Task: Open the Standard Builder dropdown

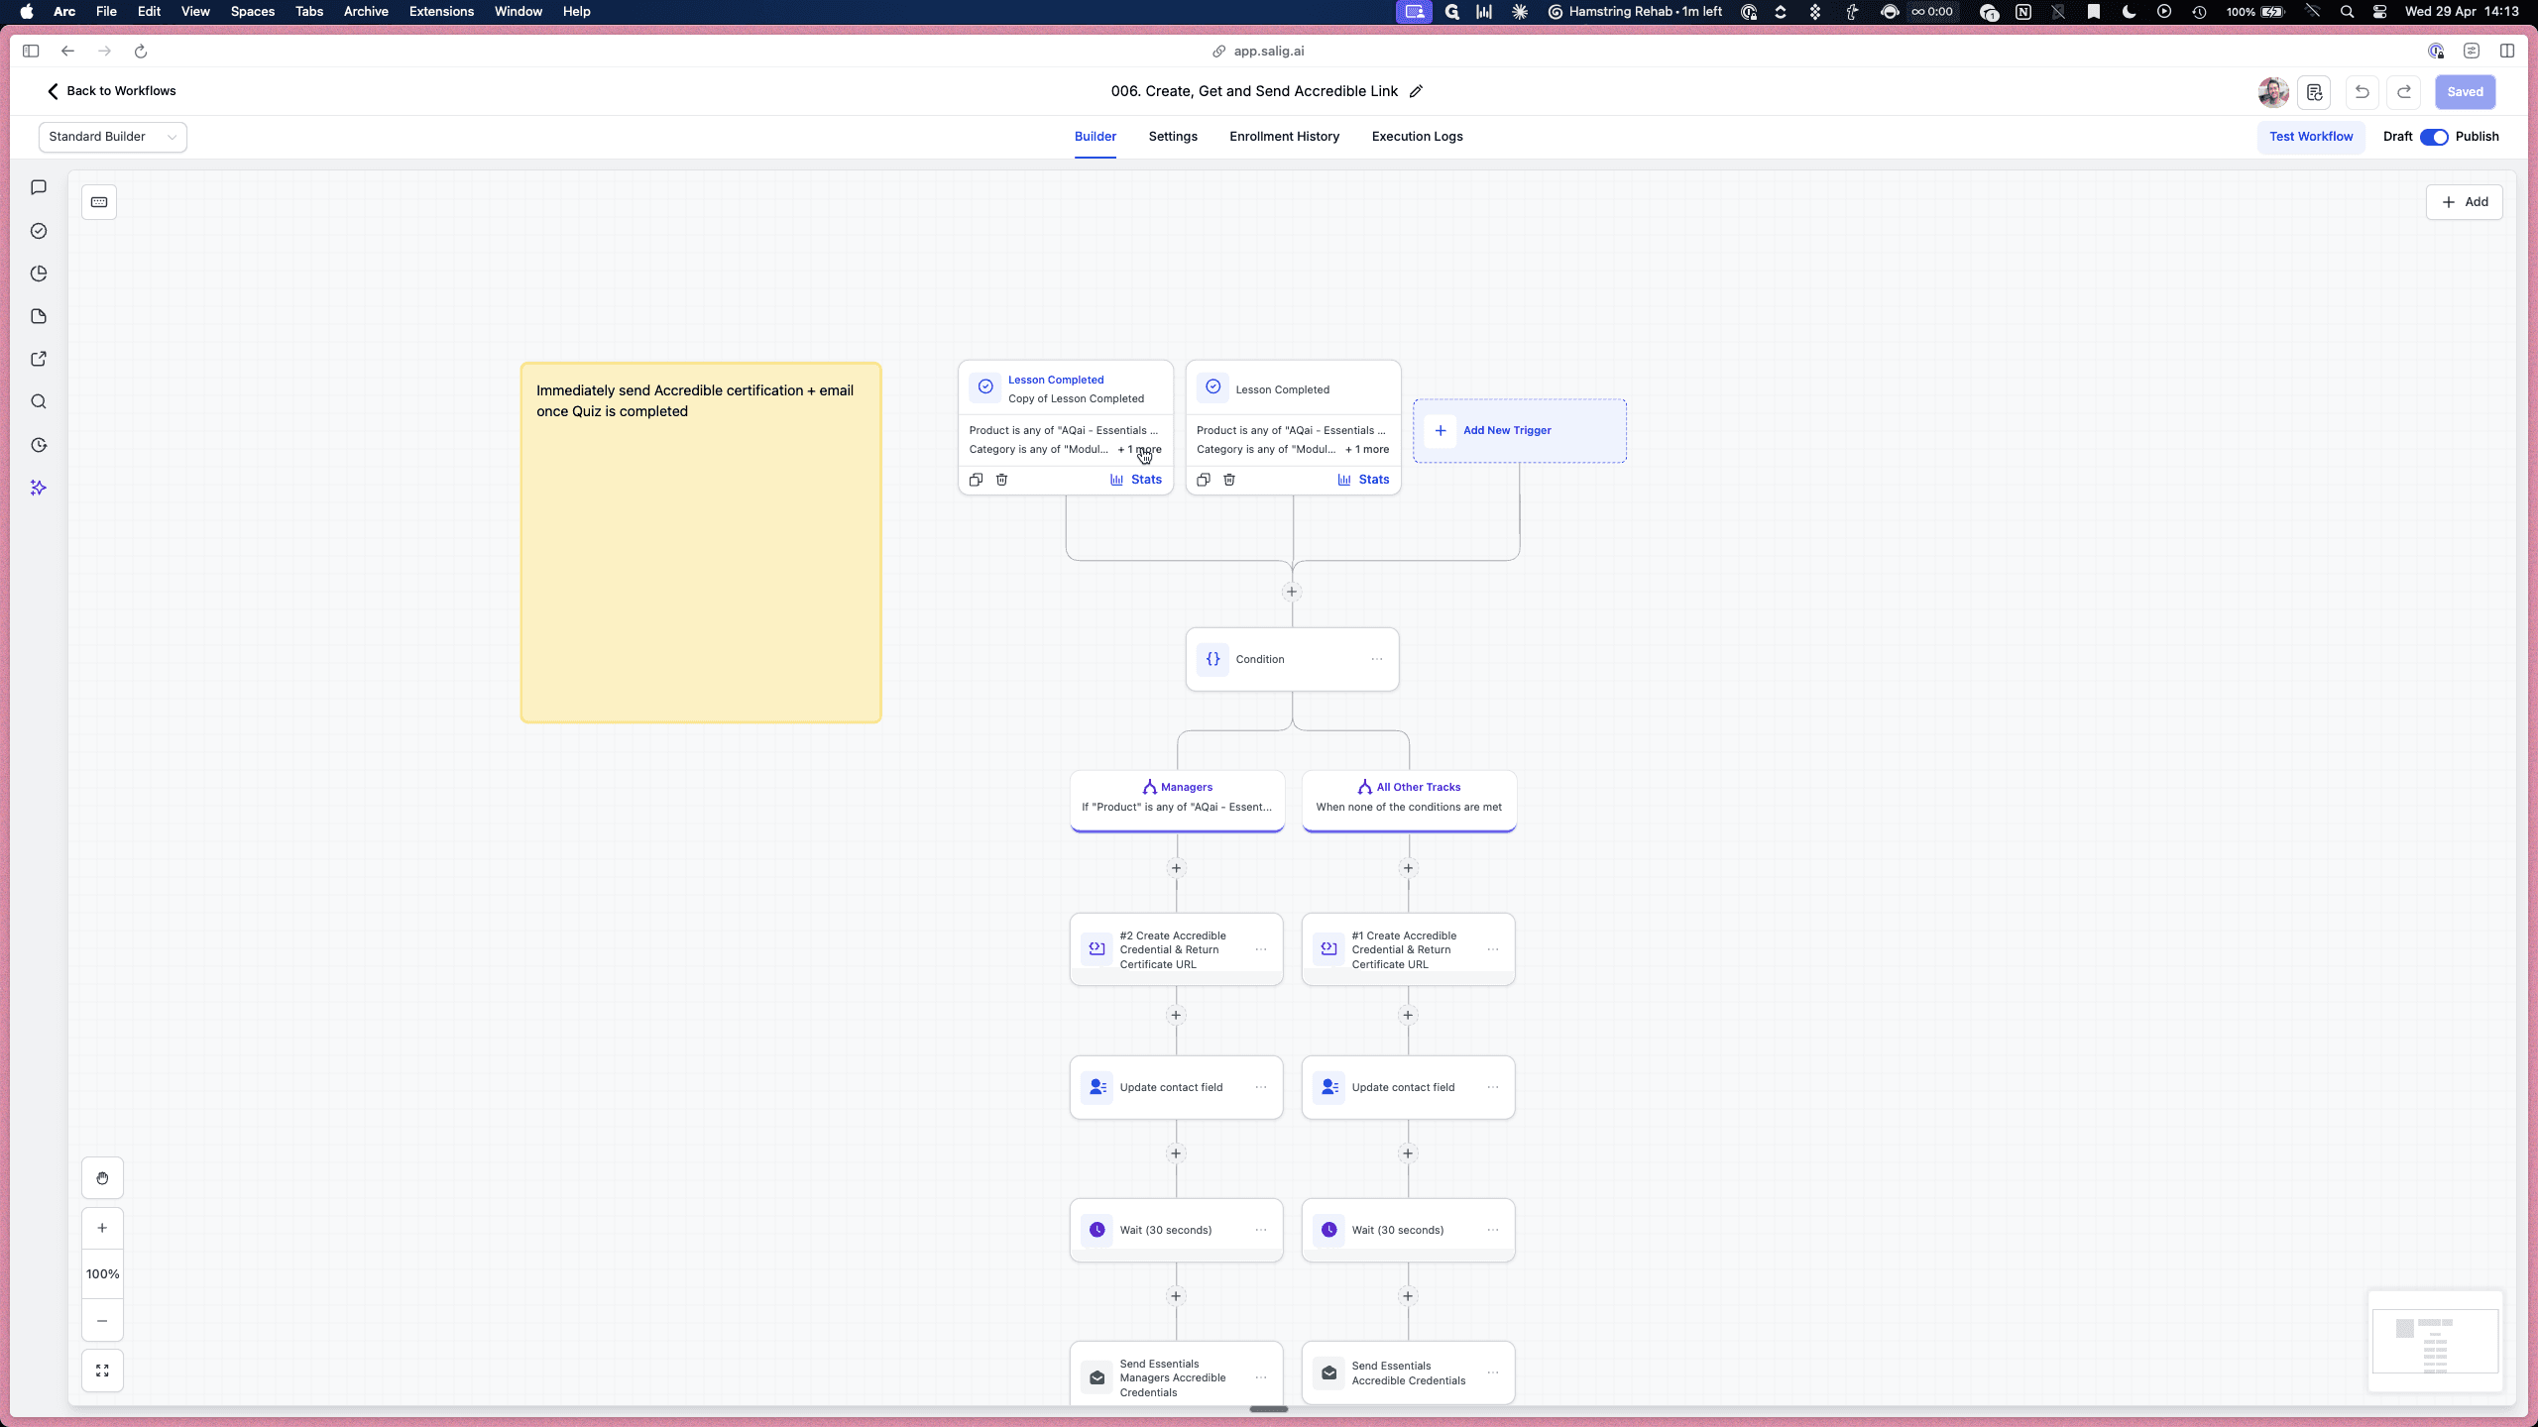Action: click(113, 137)
